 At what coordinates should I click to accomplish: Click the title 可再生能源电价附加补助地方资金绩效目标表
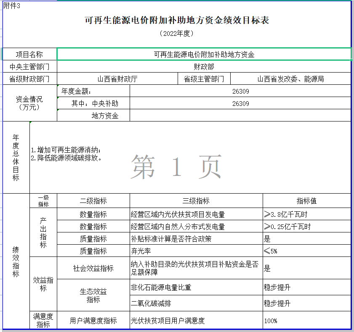[177, 20]
